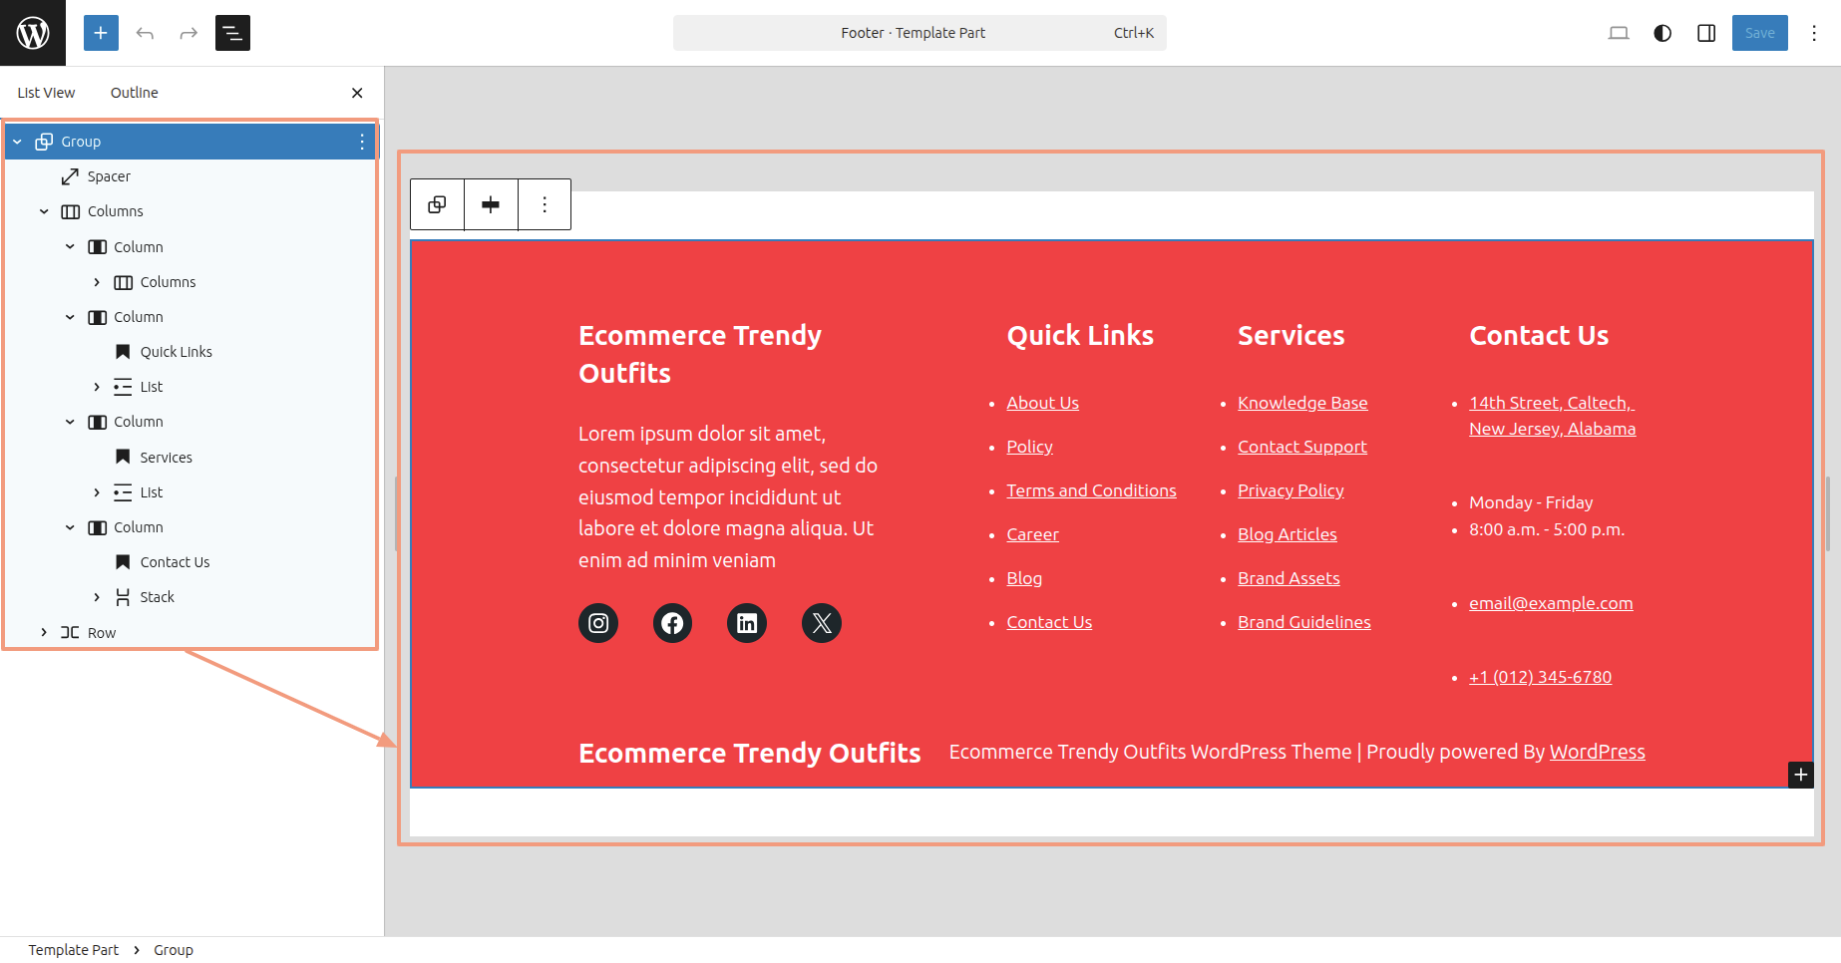Click the Template Part breadcrumb
The width and height of the screenshot is (1841, 963).
pos(73,950)
